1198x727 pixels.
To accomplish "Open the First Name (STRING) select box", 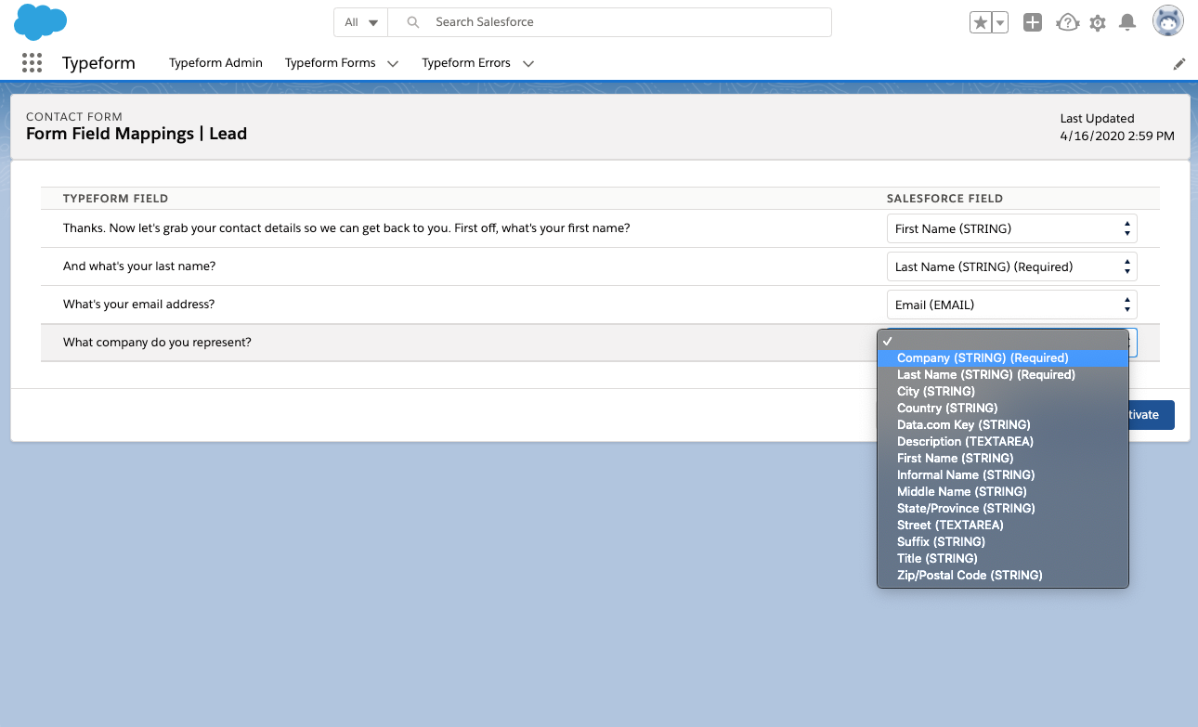I will 1011,228.
